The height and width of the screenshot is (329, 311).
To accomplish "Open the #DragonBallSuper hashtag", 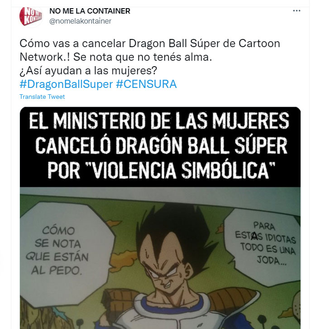I will pyautogui.click(x=66, y=84).
